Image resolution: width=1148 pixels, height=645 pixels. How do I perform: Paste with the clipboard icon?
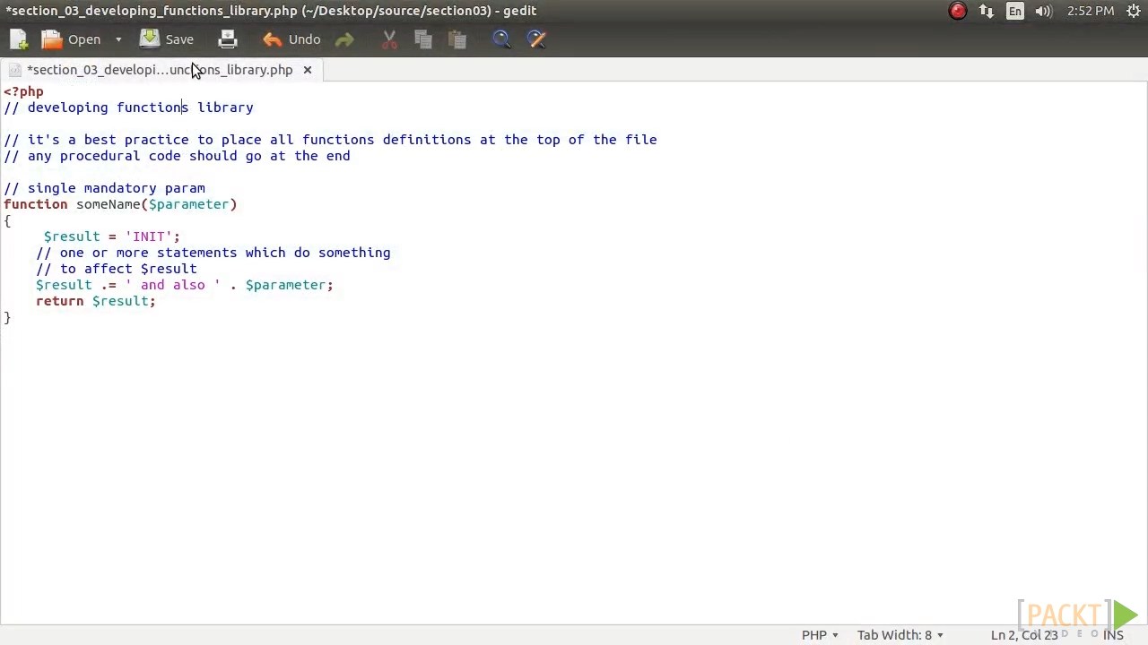[457, 39]
